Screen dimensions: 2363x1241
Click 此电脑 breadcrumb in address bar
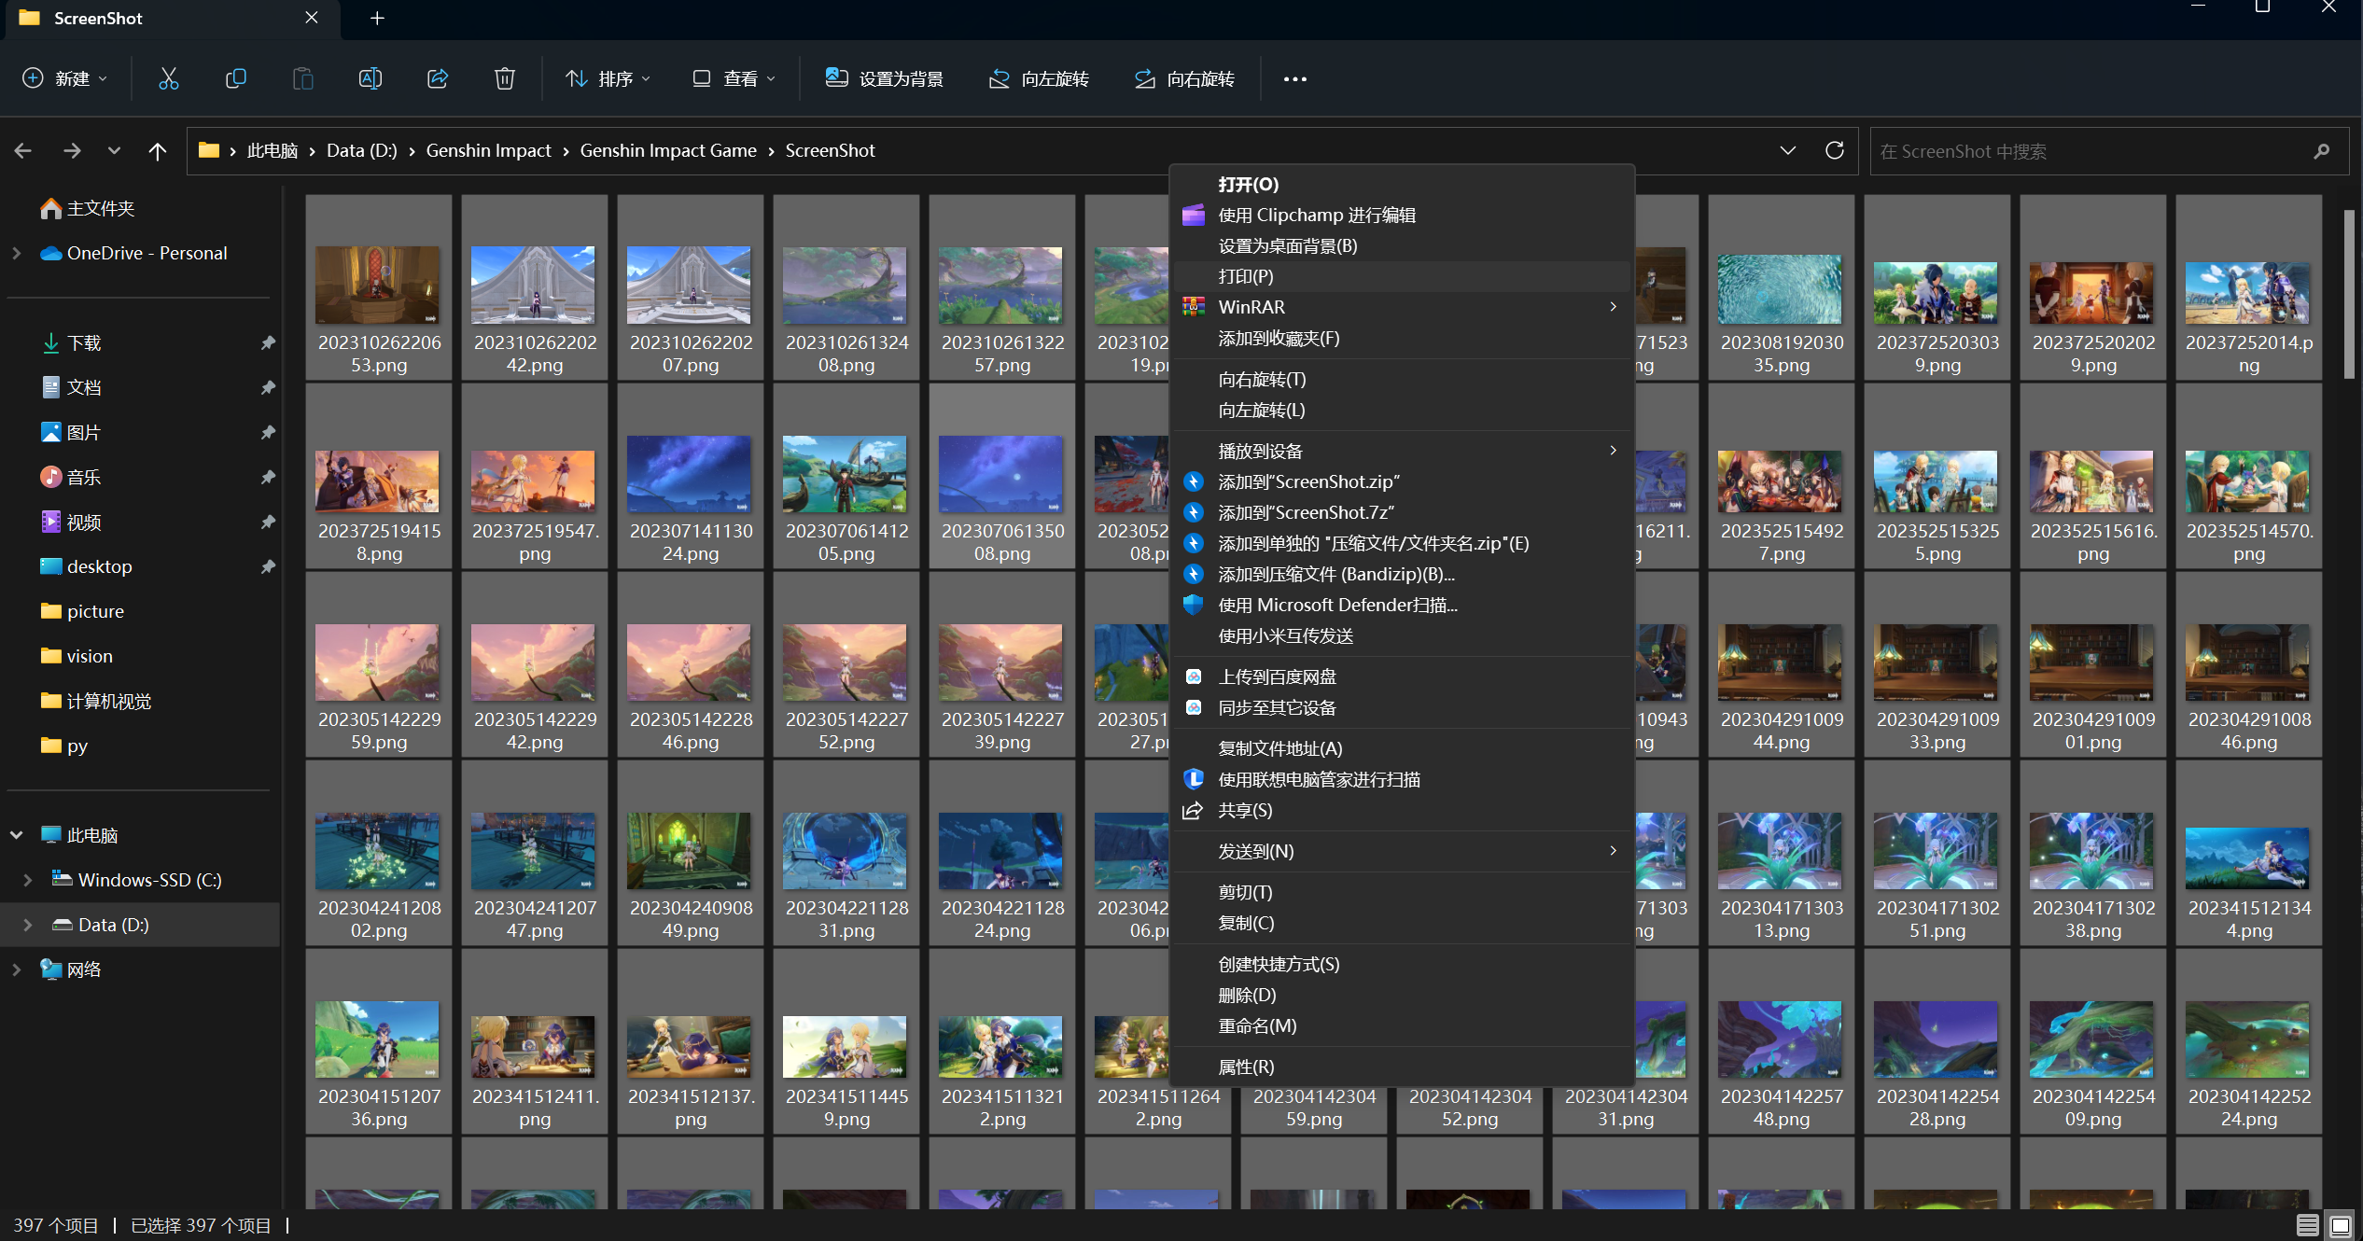pyautogui.click(x=273, y=150)
